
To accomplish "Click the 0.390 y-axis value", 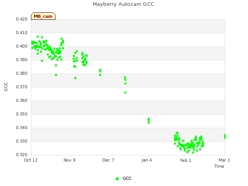I will [x=22, y=60].
